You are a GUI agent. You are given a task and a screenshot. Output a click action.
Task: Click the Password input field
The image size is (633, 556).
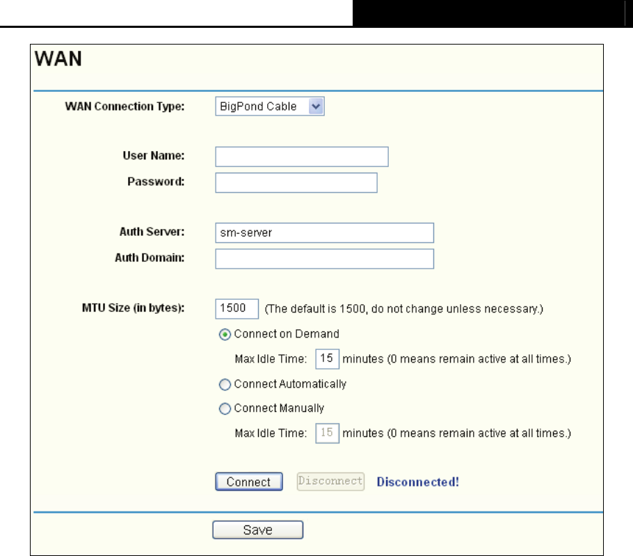point(296,183)
